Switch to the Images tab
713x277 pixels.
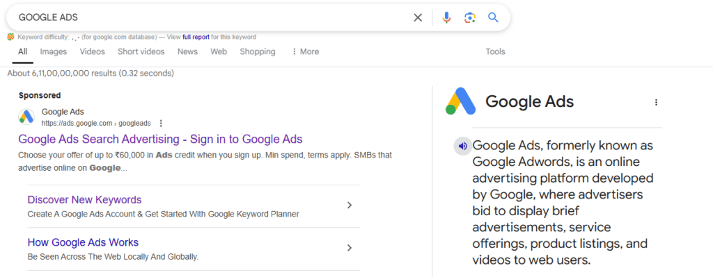pos(53,51)
